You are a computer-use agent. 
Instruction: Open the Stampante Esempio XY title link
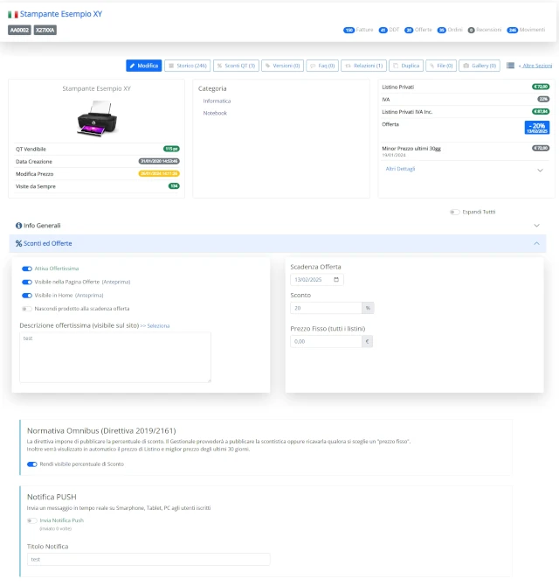61,14
